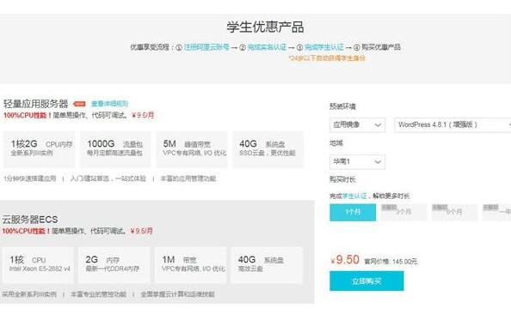Select the 5M 峰值带宽 spec card
Screen dimensions: 511x314
pos(192,149)
